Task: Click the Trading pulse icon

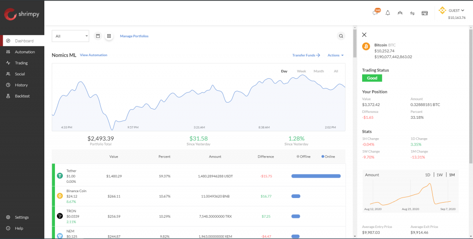Action: [x=8, y=63]
